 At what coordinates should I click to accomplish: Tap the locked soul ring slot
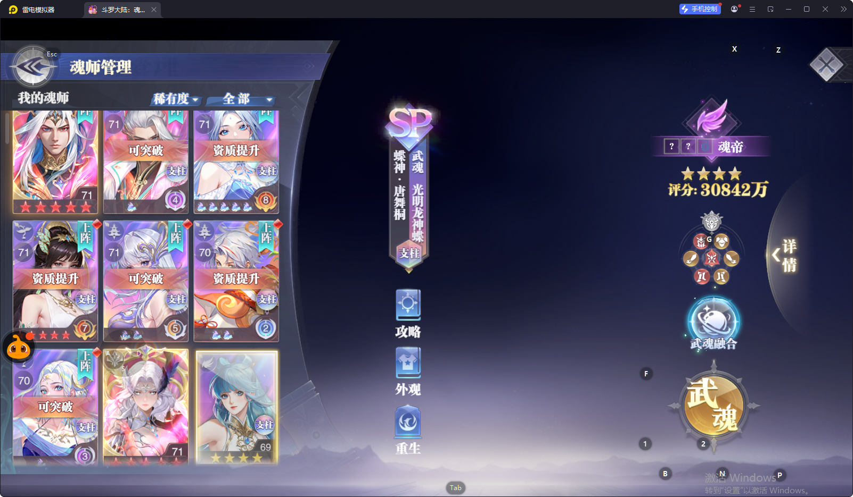click(704, 146)
